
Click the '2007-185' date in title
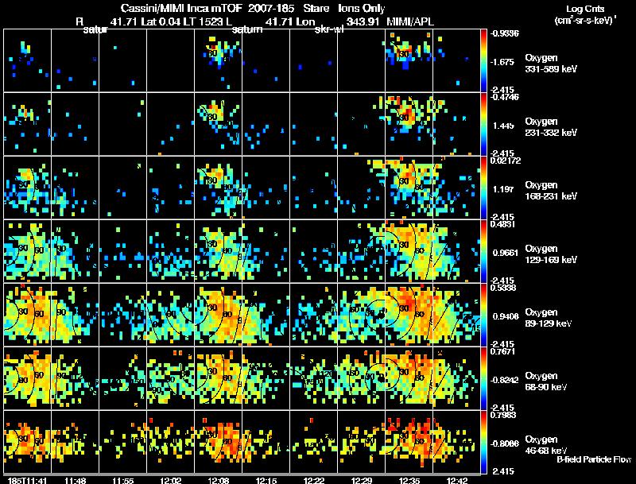pyautogui.click(x=271, y=9)
